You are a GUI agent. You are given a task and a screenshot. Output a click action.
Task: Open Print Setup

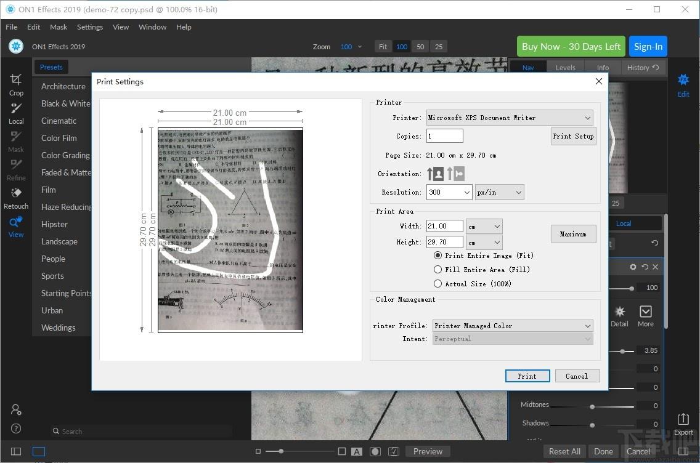coord(573,136)
